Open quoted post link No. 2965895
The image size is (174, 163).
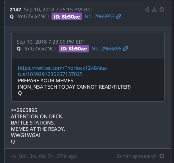[107, 49]
